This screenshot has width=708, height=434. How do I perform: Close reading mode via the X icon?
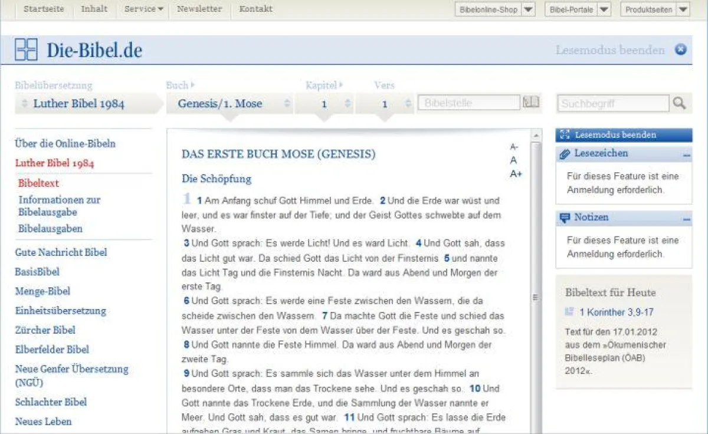click(681, 50)
